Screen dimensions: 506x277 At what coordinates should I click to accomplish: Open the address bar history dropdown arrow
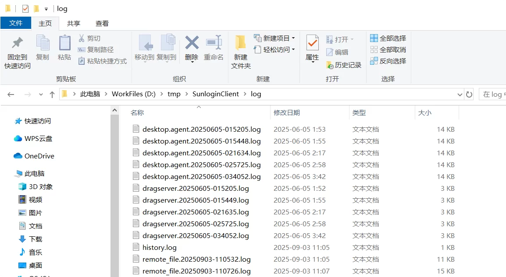460,95
